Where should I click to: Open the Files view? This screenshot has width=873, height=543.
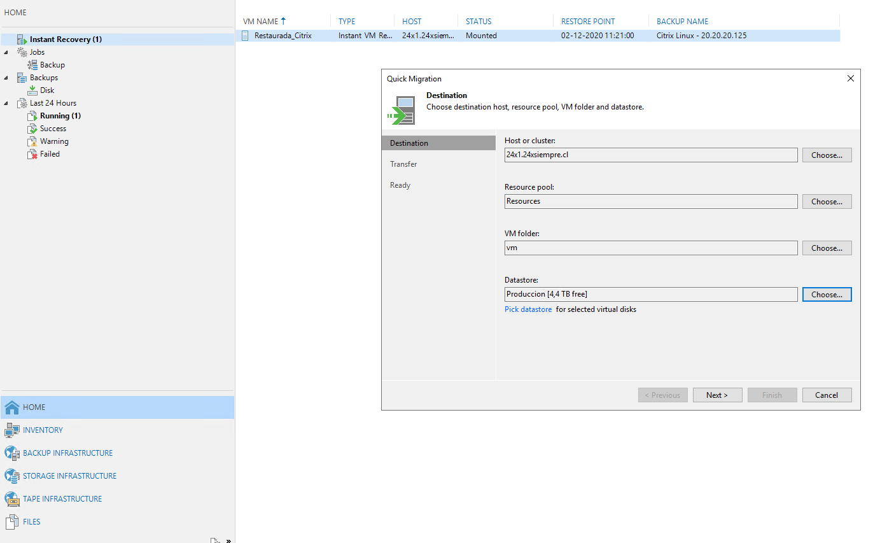pos(29,521)
